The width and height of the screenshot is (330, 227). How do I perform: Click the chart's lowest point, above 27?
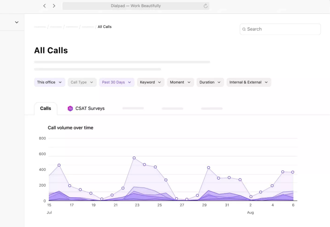pos(187,199)
